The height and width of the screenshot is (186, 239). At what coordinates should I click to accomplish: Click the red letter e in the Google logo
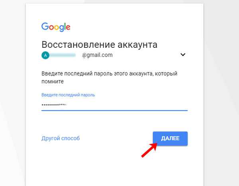click(68, 27)
